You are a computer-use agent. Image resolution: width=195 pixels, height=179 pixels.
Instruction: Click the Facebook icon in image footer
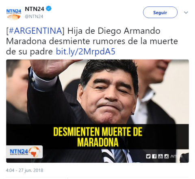(154, 156)
